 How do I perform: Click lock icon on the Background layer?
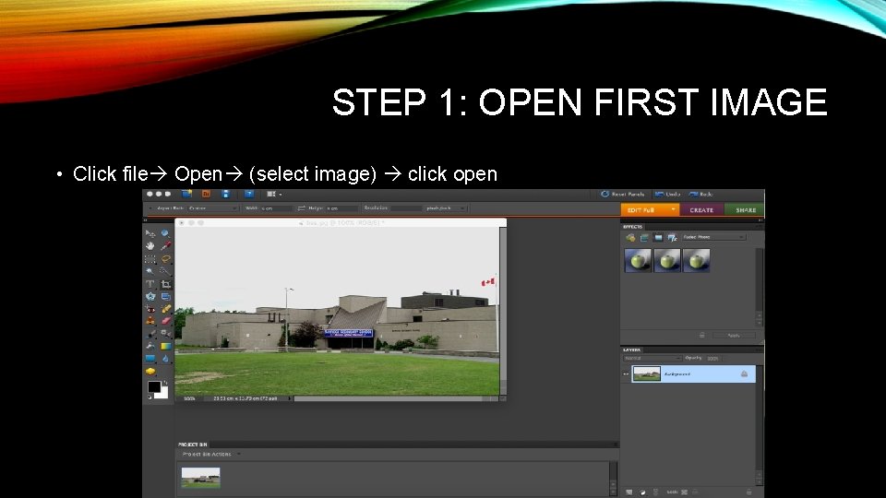click(x=744, y=373)
